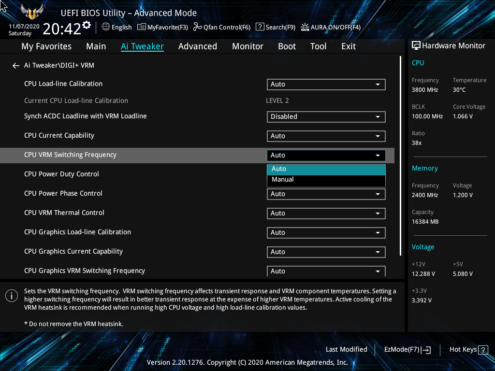Select CPU VRM Switching Frequency label
This screenshot has width=495, height=371.
pos(71,155)
